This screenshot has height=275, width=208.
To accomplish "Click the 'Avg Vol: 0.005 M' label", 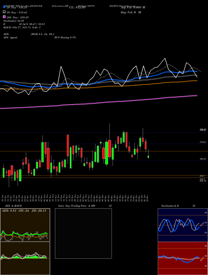I will click(133, 7).
